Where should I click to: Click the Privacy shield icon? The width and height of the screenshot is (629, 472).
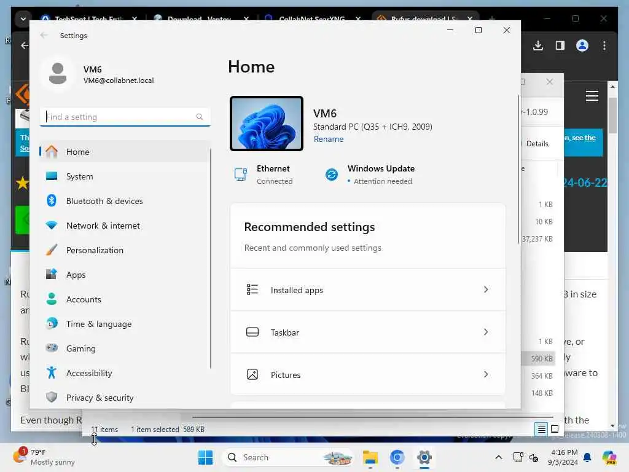(52, 397)
